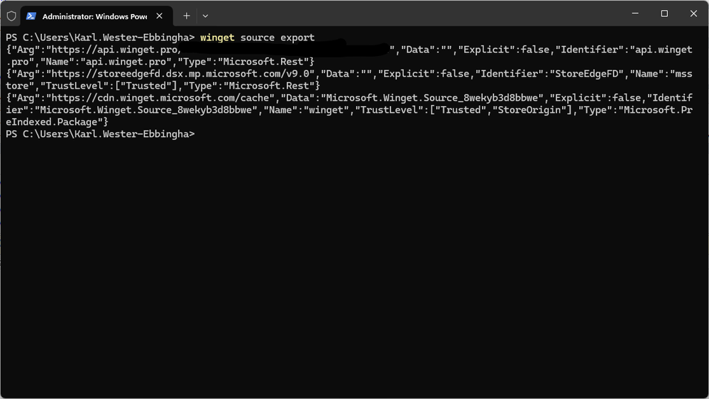Click 'eIndexed.Package' text on last output line
Screen dimensions: 709x399
coord(52,122)
